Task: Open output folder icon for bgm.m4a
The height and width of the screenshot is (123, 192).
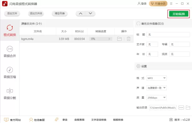Action: pyautogui.click(x=119, y=39)
